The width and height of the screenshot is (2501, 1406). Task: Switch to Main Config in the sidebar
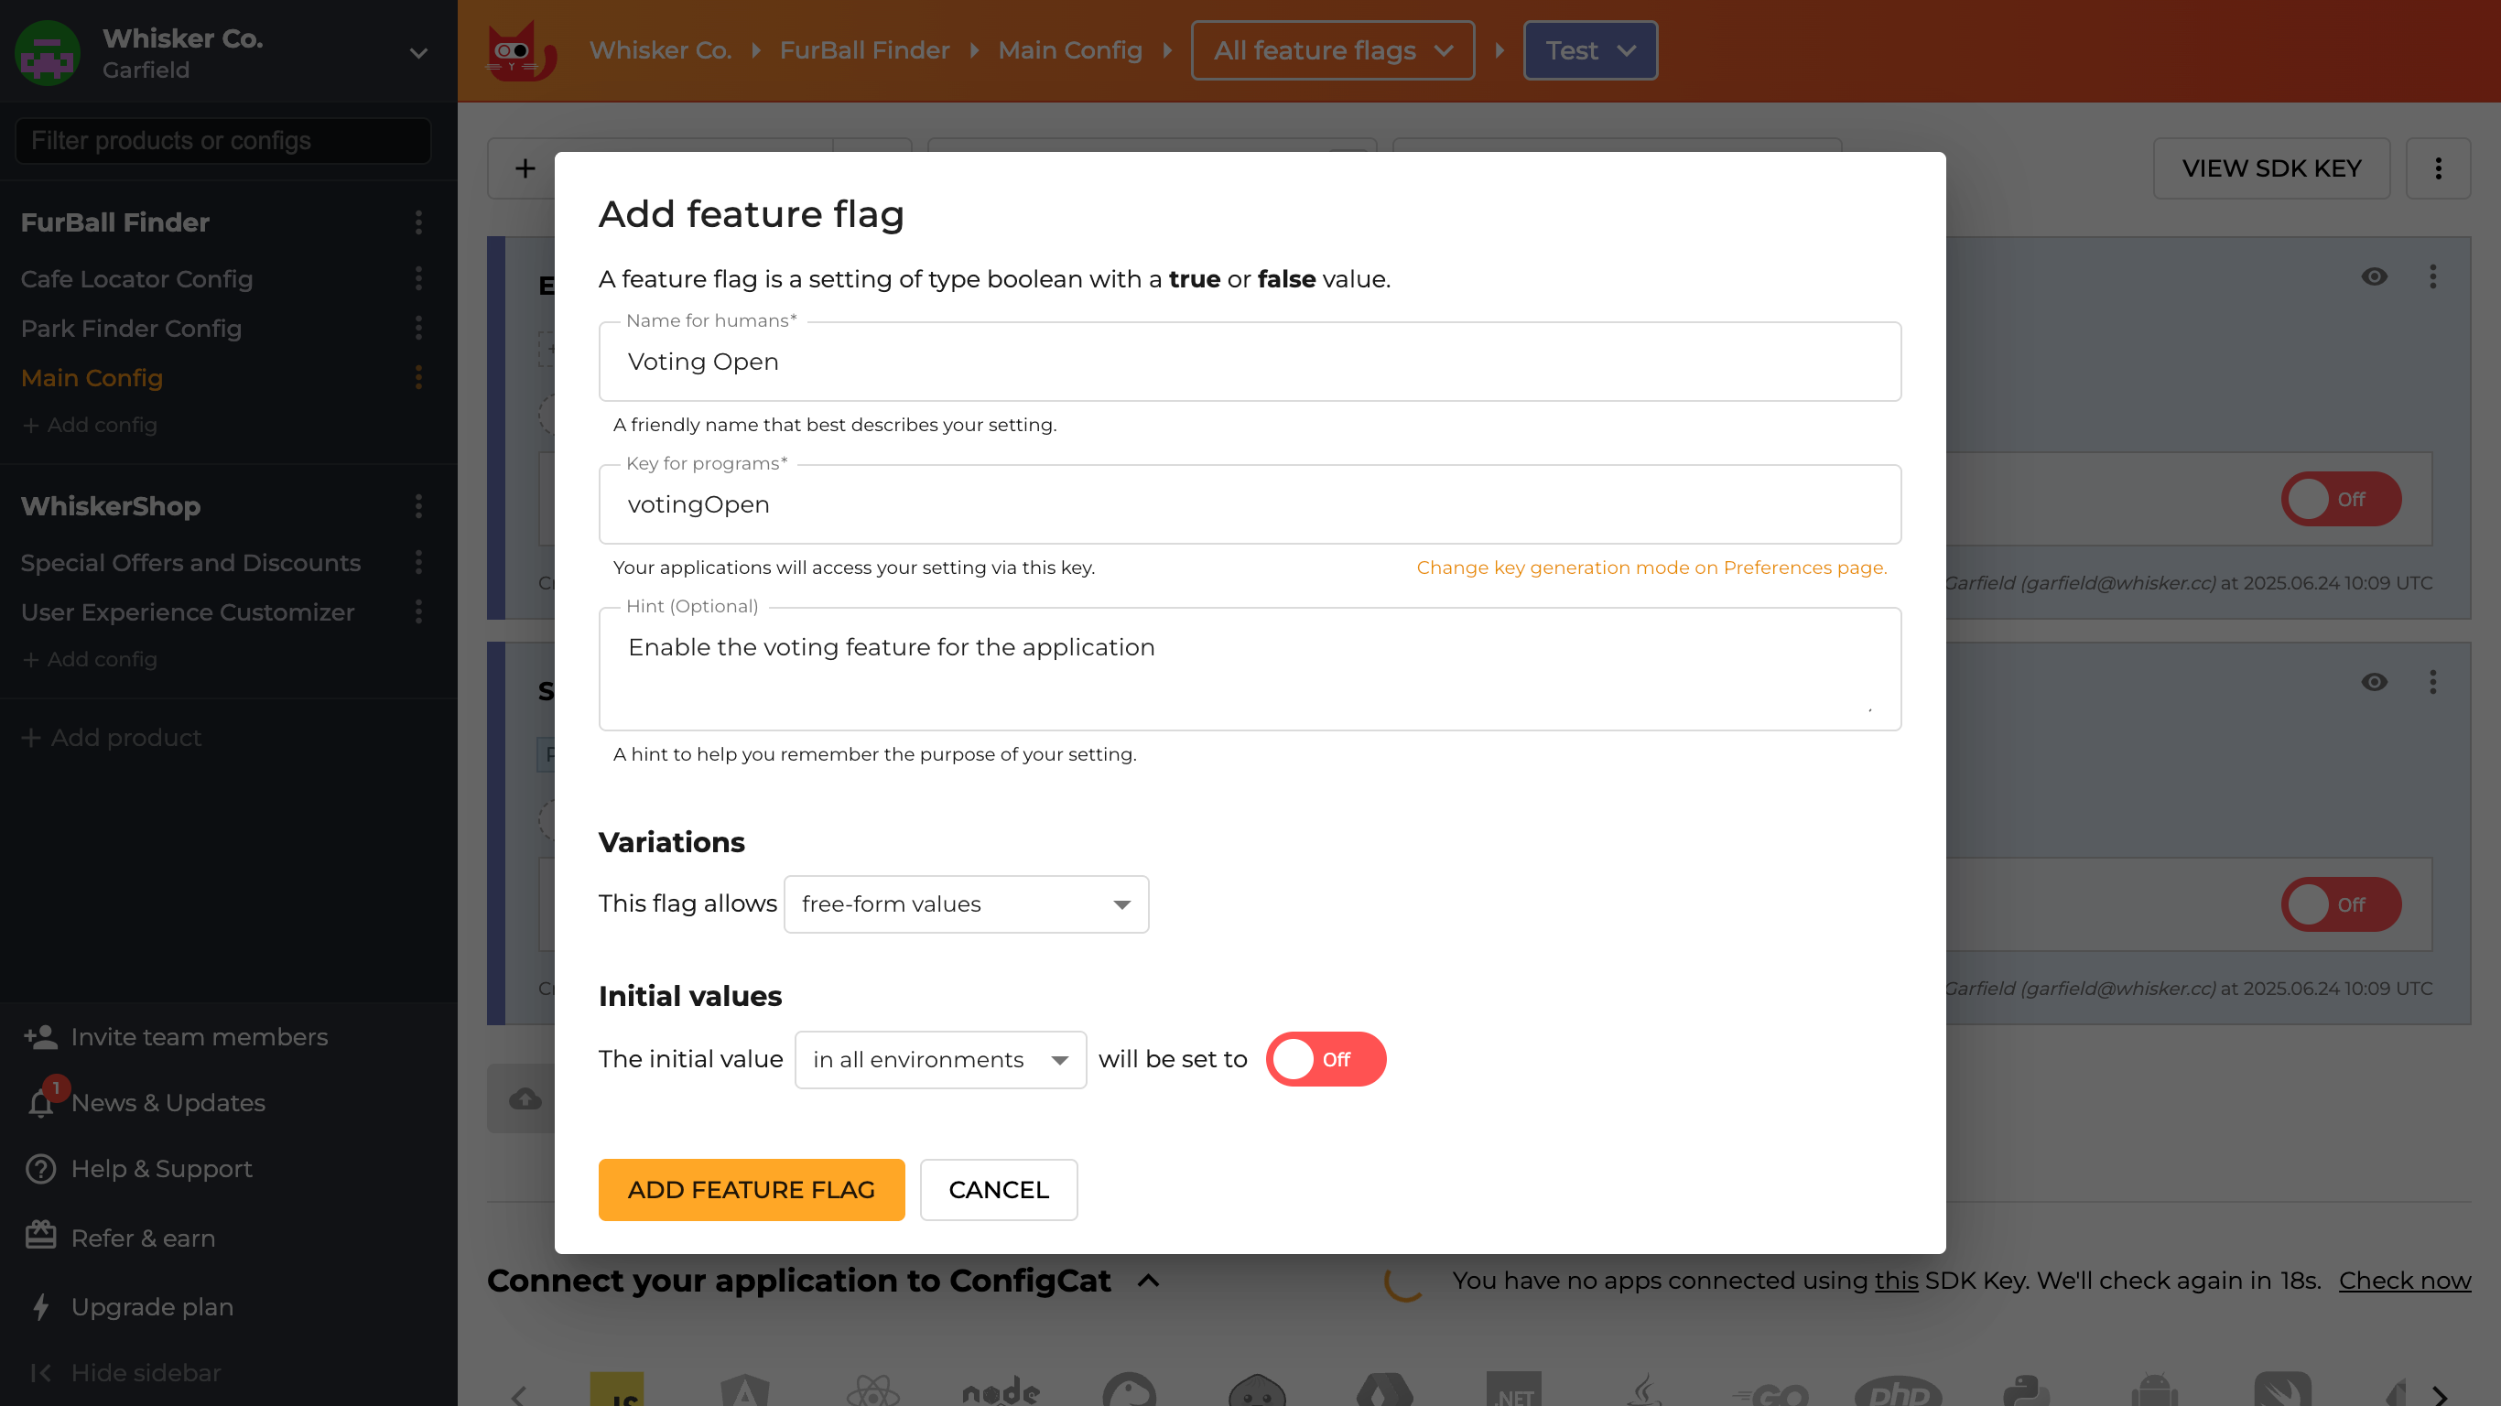coord(92,378)
